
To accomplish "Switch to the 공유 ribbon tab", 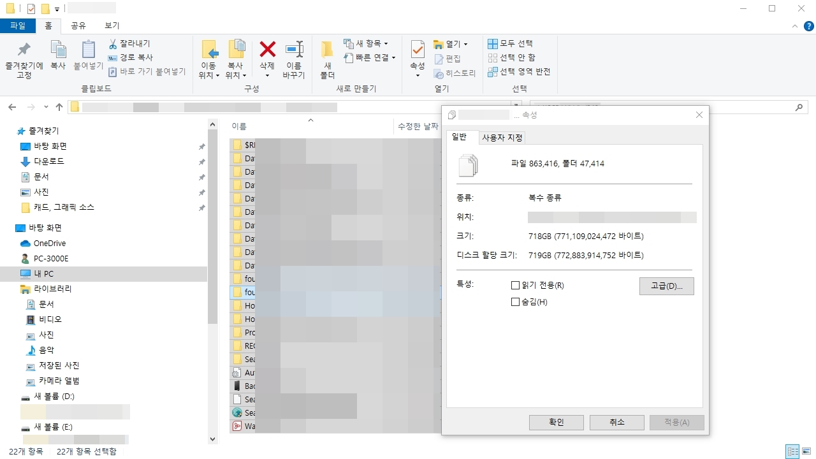I will point(78,26).
